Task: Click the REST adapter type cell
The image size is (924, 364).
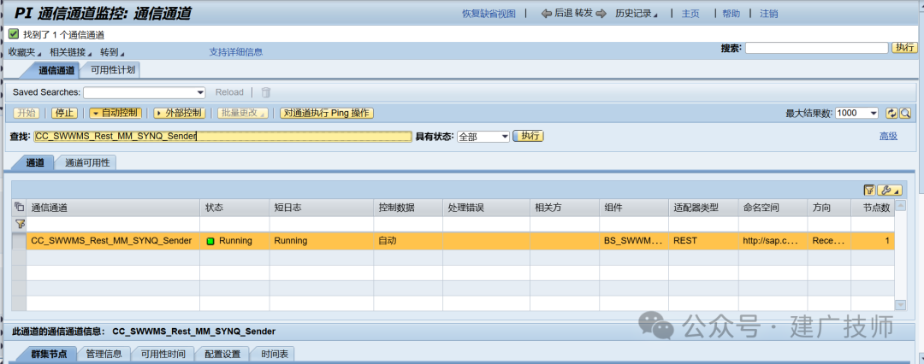Action: coord(703,241)
